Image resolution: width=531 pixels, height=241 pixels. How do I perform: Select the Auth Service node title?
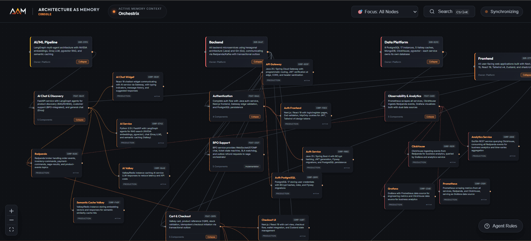point(313,152)
